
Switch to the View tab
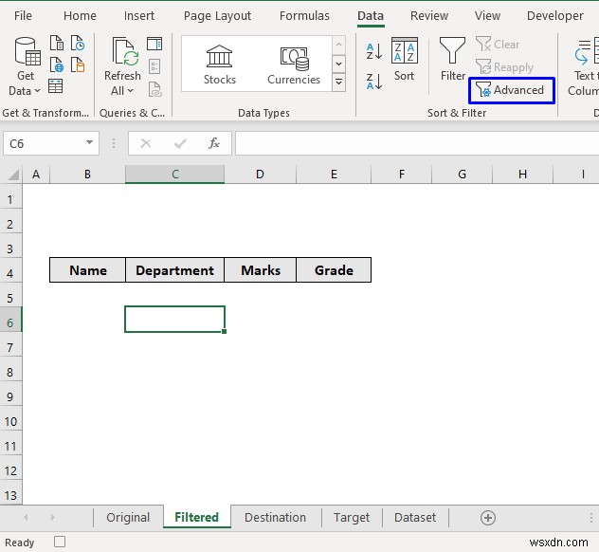(x=487, y=16)
